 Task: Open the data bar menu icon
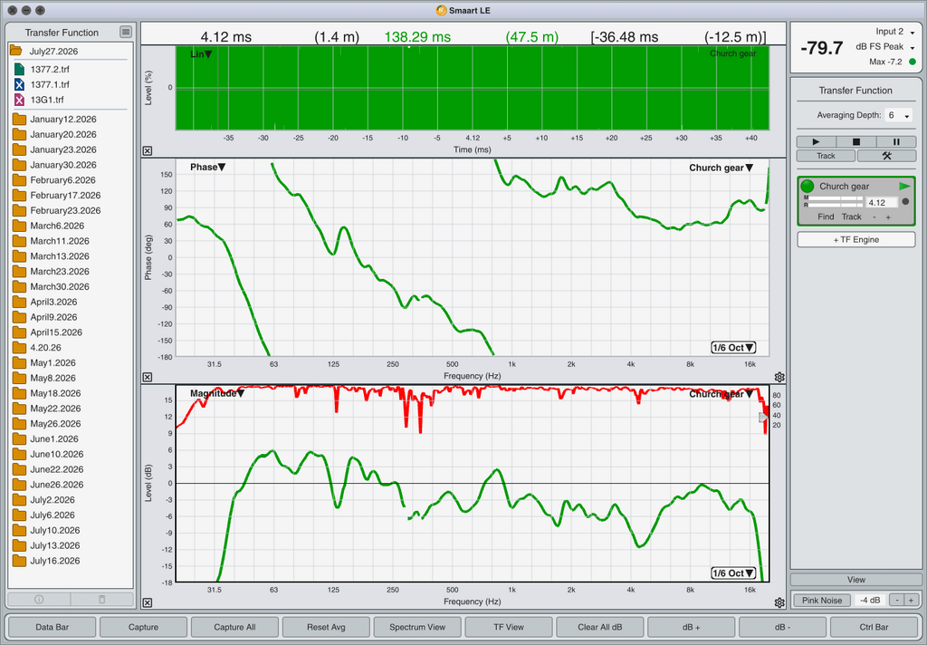pyautogui.click(x=126, y=32)
